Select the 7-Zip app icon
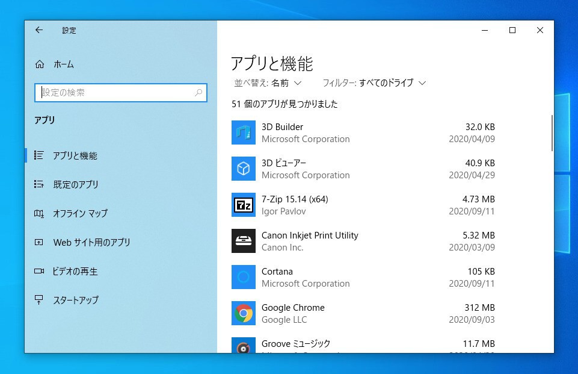 243,205
